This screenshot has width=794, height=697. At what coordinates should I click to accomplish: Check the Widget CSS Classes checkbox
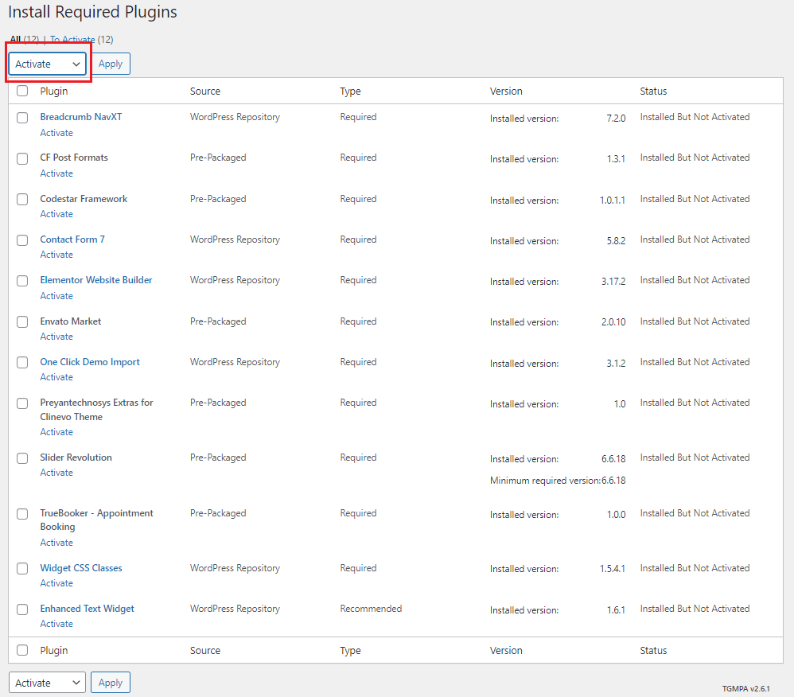[22, 568]
